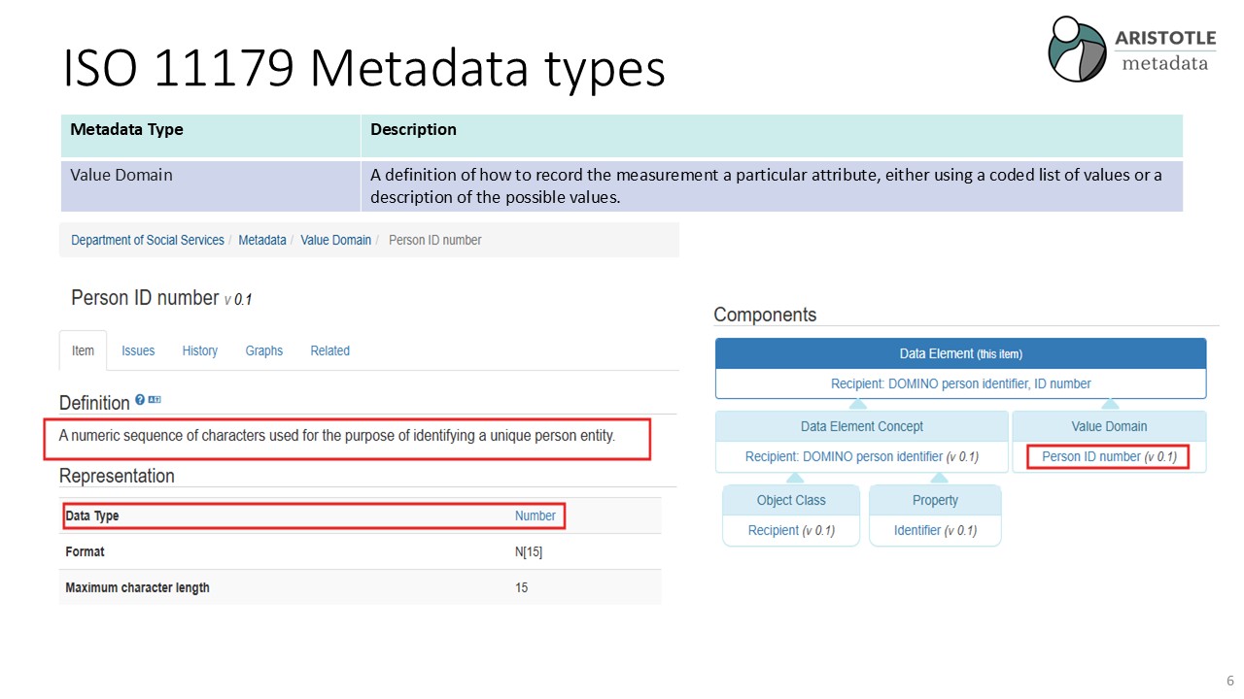Click the Person ID number page heading
The image size is (1244, 699).
click(x=145, y=298)
